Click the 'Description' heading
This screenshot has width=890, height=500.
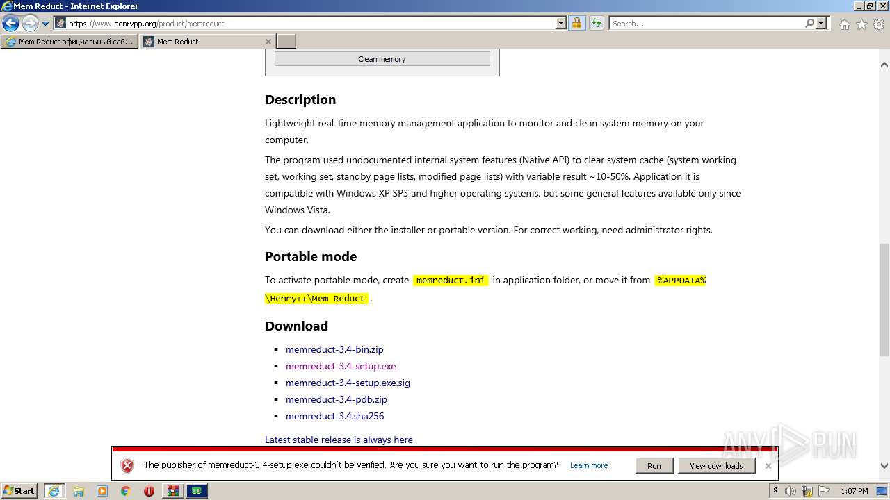[x=300, y=99]
